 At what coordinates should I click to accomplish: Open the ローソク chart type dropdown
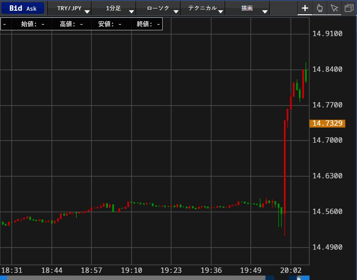pyautogui.click(x=158, y=8)
